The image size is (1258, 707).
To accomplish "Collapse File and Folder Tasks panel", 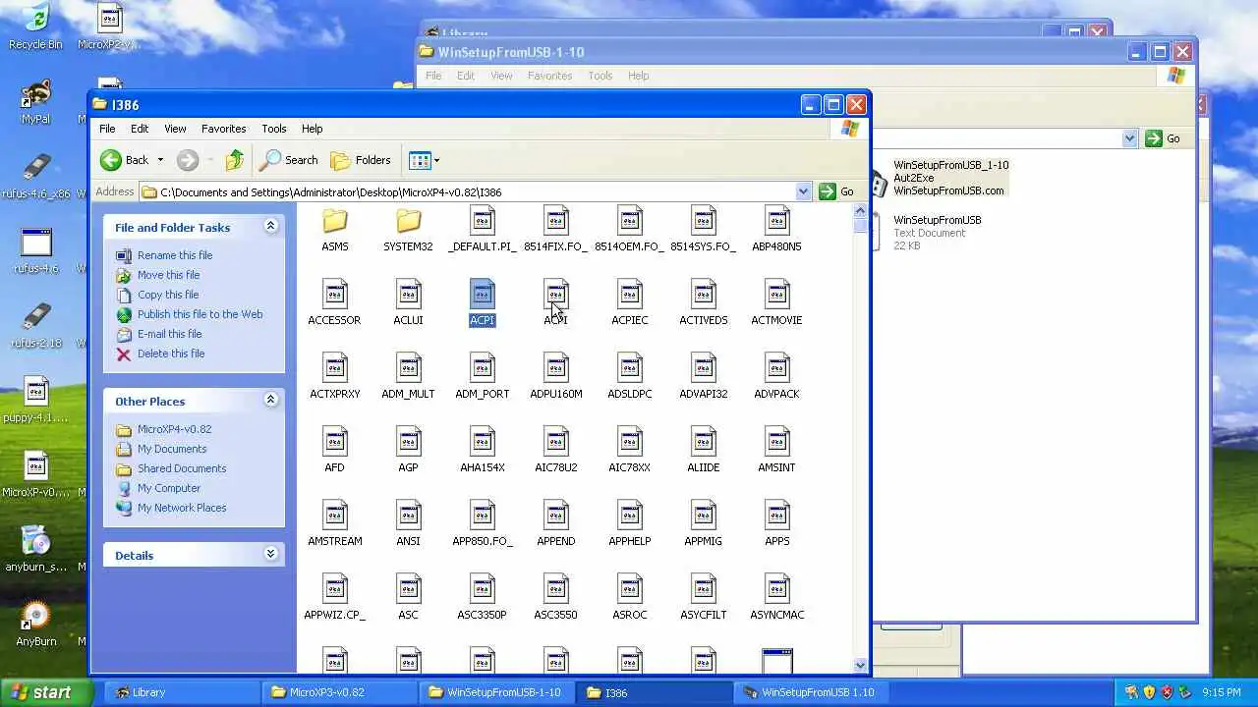I will click(x=270, y=227).
